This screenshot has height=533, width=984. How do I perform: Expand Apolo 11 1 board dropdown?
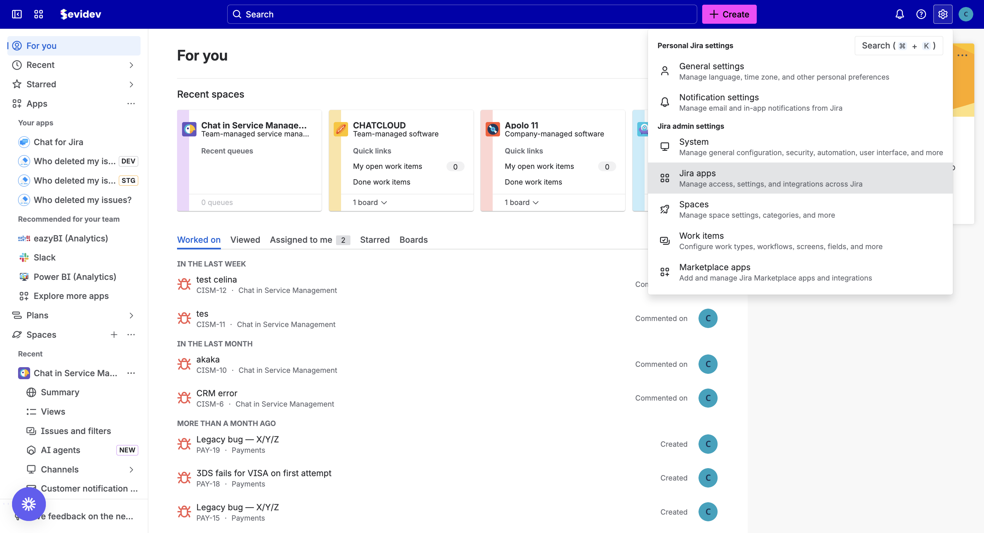pos(521,203)
